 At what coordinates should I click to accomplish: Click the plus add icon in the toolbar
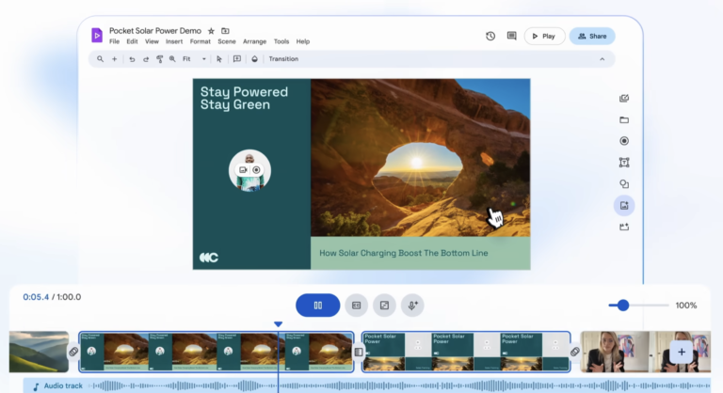coord(114,59)
